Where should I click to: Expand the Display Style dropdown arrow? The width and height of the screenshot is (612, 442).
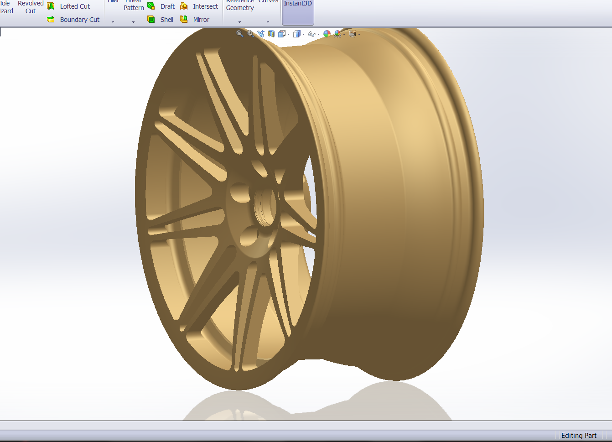point(303,34)
